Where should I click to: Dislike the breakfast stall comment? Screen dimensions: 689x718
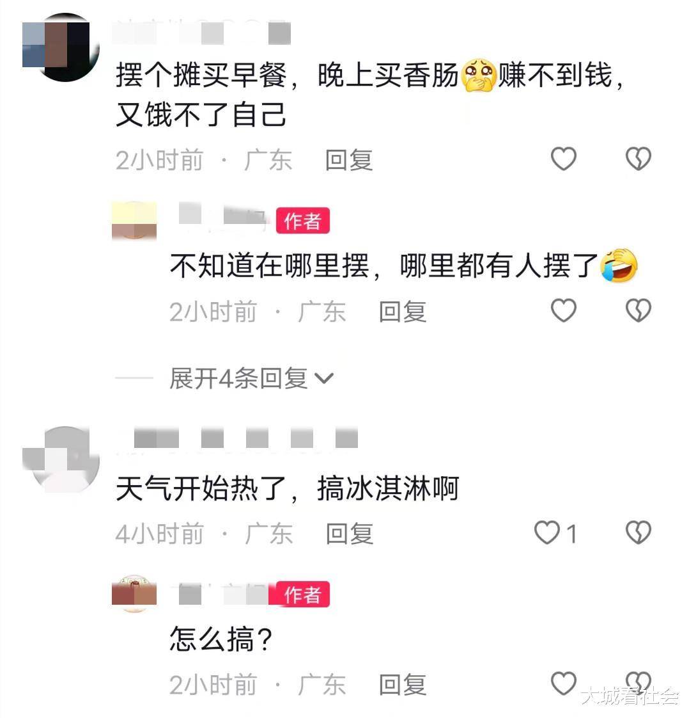tap(639, 159)
